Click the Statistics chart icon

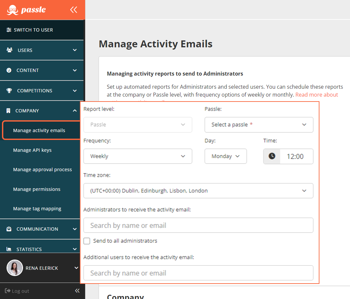coord(9,249)
